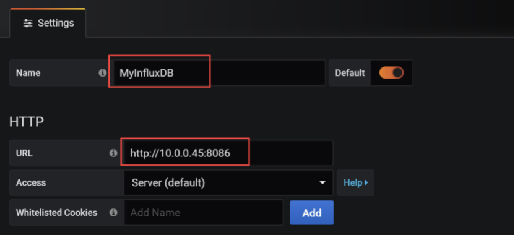Click the URL field label
The height and width of the screenshot is (235, 515).
pyautogui.click(x=24, y=153)
